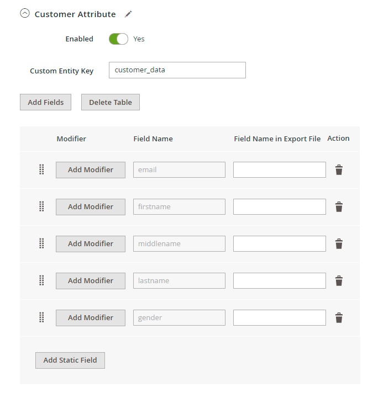Click drag handle next to middlename row
The image size is (378, 393).
point(41,243)
